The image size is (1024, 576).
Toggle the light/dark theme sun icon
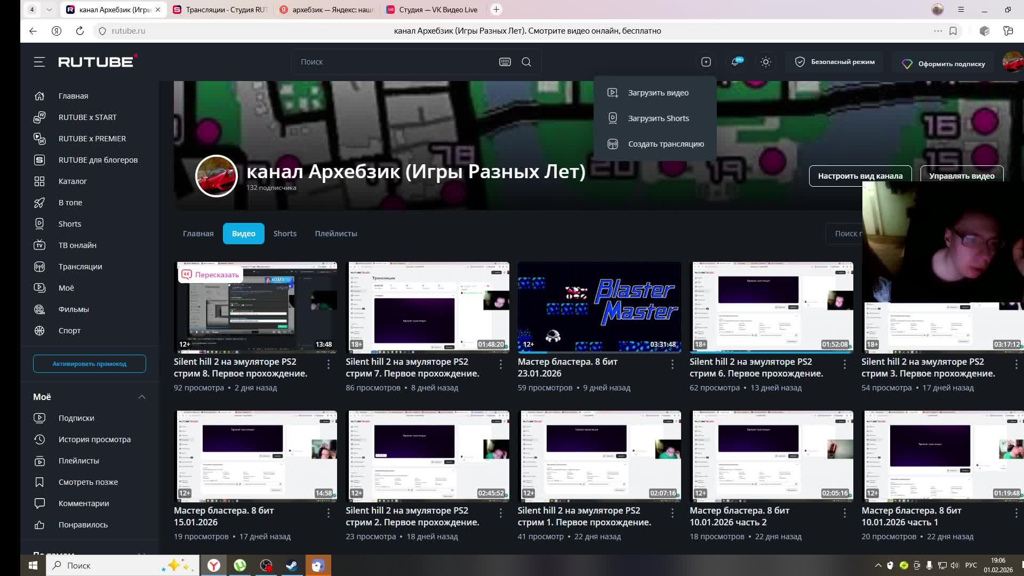765,62
